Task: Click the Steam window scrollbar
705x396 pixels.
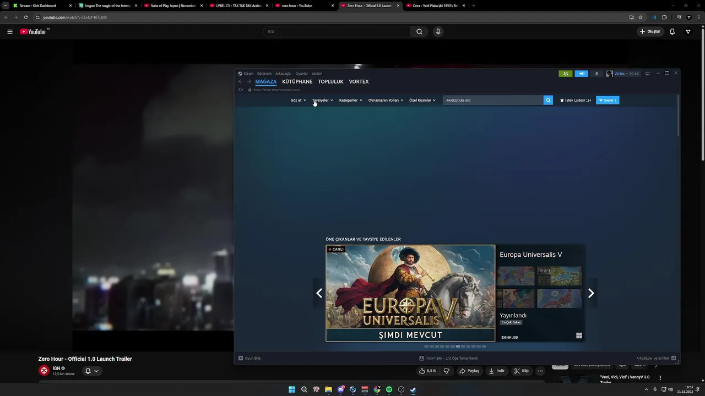Action: click(x=678, y=116)
